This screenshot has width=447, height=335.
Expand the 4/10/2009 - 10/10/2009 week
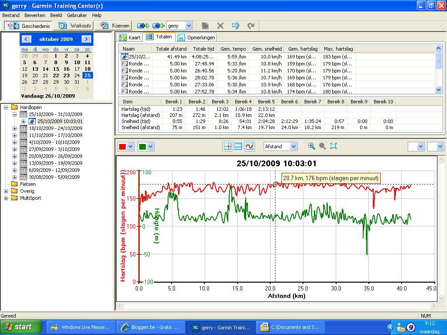(x=14, y=143)
